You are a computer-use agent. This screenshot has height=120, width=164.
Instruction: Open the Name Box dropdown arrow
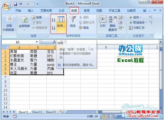[x=37, y=42]
